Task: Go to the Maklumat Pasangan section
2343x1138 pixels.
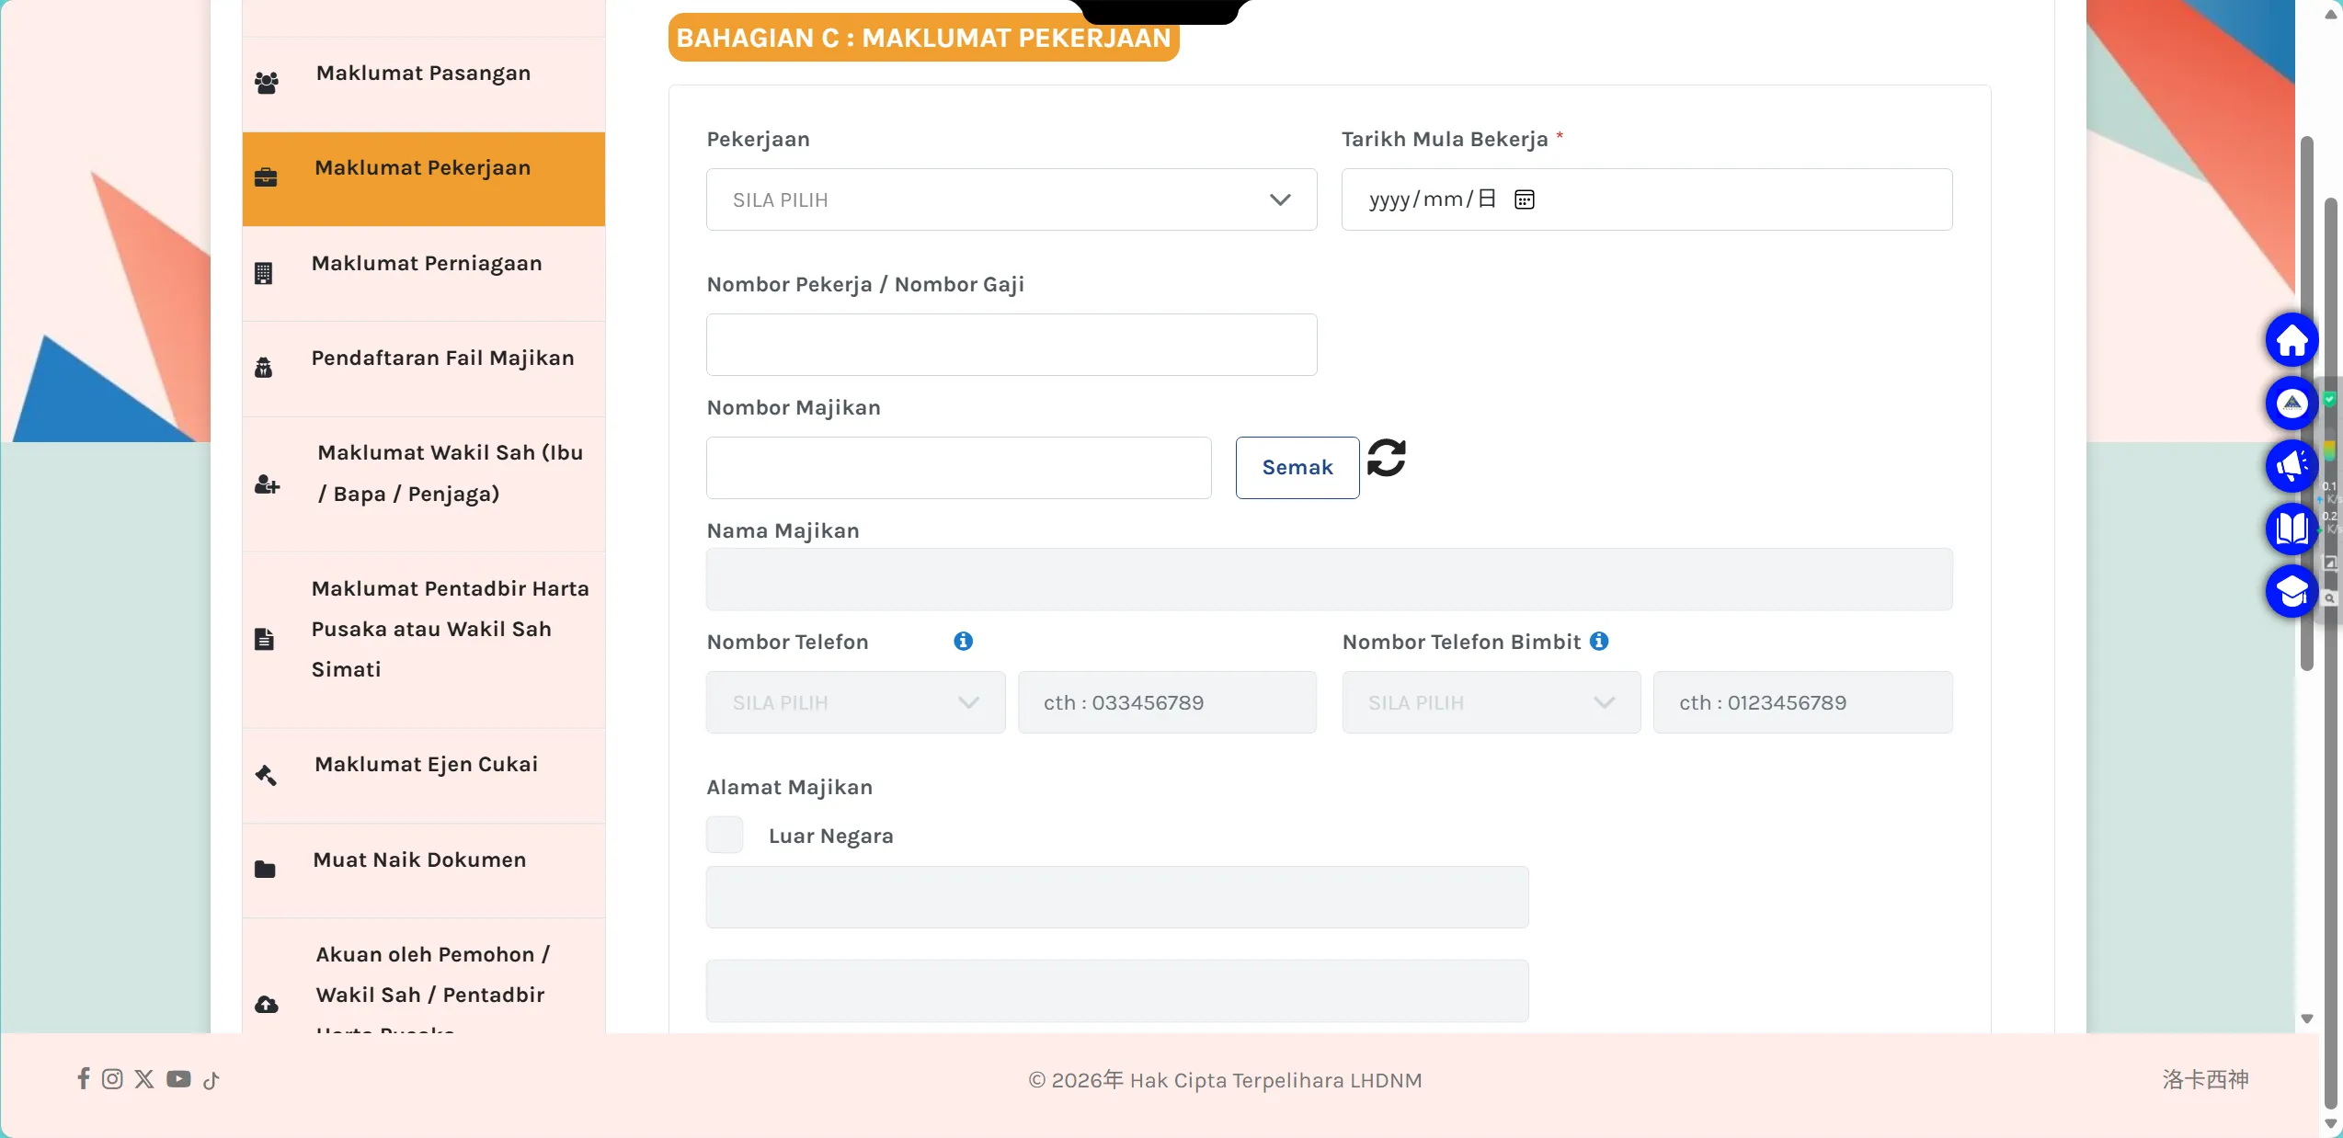Action: pyautogui.click(x=423, y=84)
